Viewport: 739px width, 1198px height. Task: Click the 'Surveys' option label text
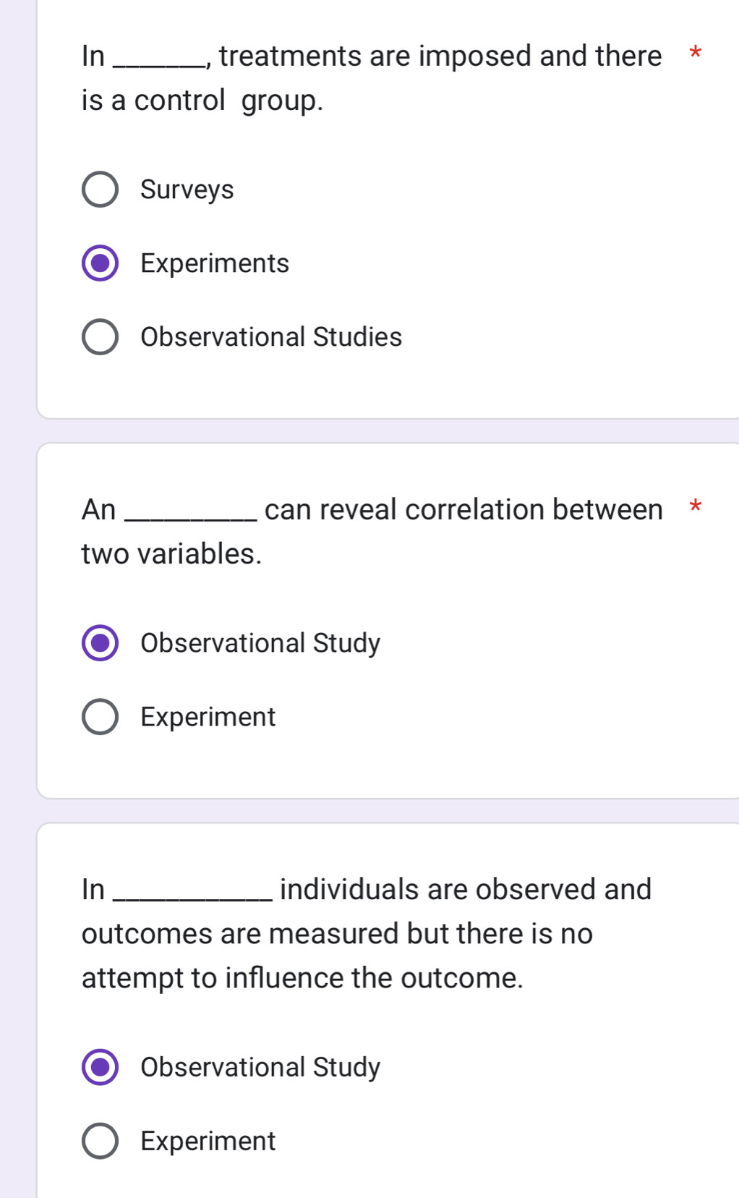point(187,190)
